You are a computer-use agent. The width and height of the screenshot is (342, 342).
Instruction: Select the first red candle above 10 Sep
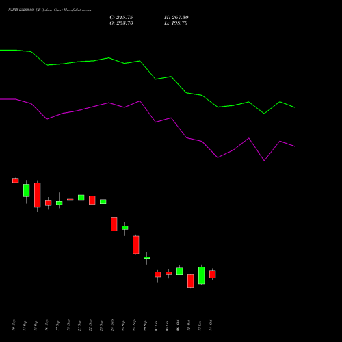click(x=16, y=181)
